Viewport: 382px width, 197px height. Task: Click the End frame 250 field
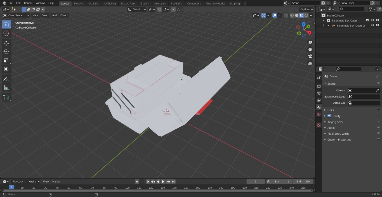pos(303,182)
